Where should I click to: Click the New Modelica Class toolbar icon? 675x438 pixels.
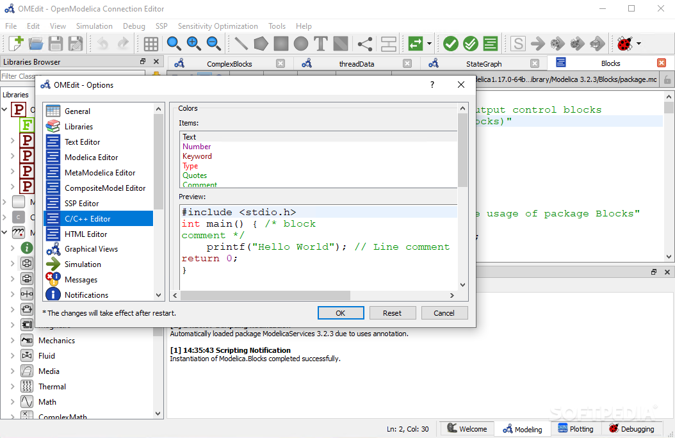click(16, 44)
